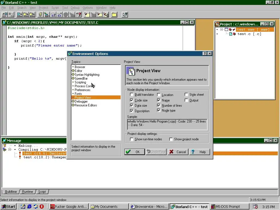The image size is (280, 210).
Task: Expand the Resource Editors topic
Action: pyautogui.click(x=73, y=105)
